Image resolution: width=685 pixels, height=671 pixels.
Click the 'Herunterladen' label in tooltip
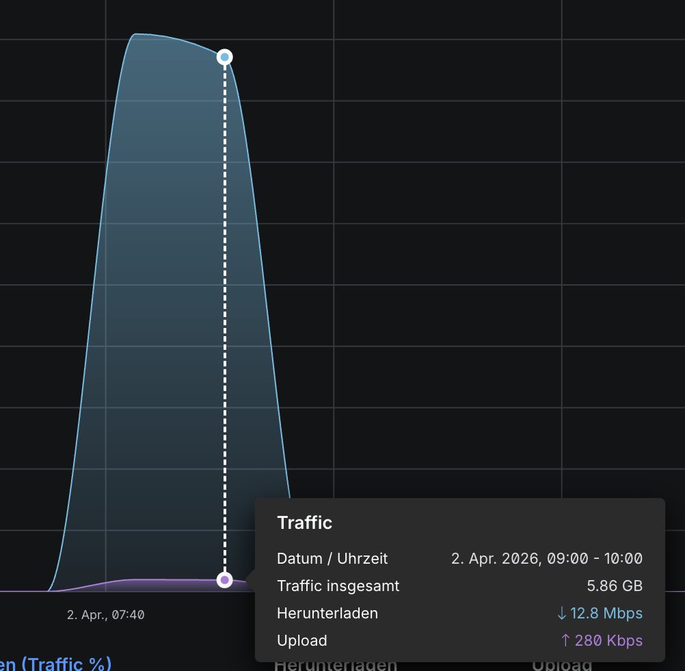coord(327,614)
